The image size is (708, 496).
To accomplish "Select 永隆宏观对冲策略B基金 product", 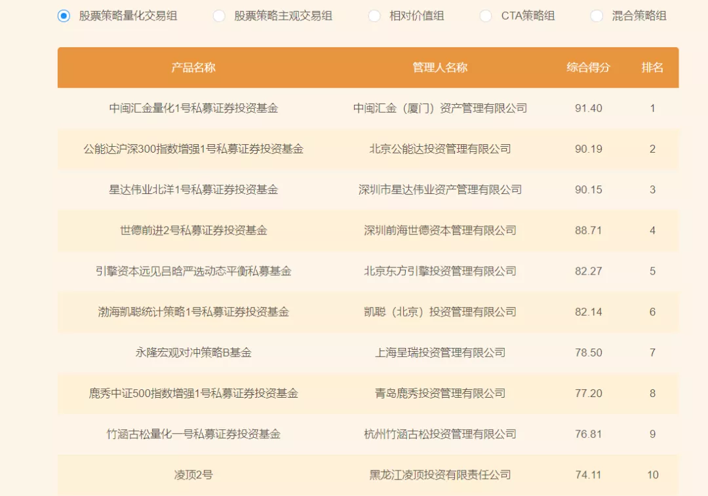I will click(193, 353).
